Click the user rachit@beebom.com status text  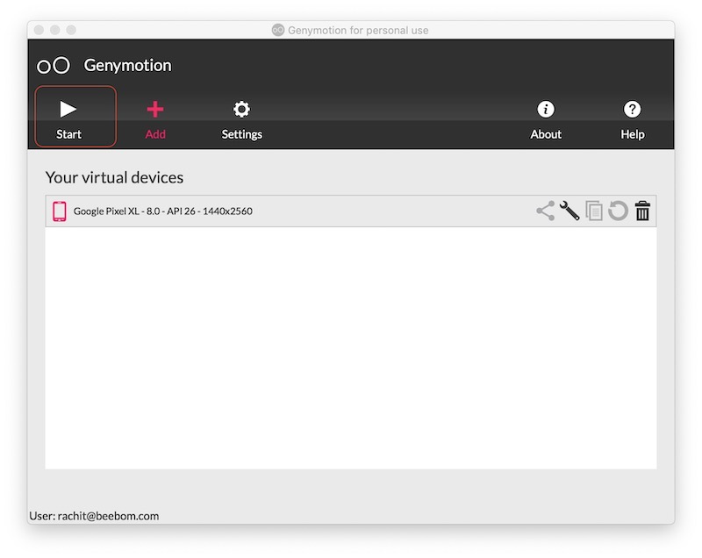pyautogui.click(x=94, y=516)
